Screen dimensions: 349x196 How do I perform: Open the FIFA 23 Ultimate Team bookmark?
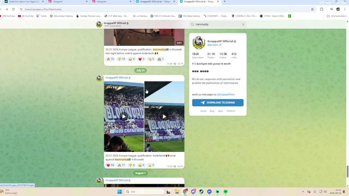[163, 16]
